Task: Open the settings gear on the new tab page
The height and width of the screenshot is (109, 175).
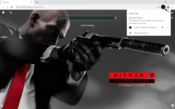Action: (2, 106)
